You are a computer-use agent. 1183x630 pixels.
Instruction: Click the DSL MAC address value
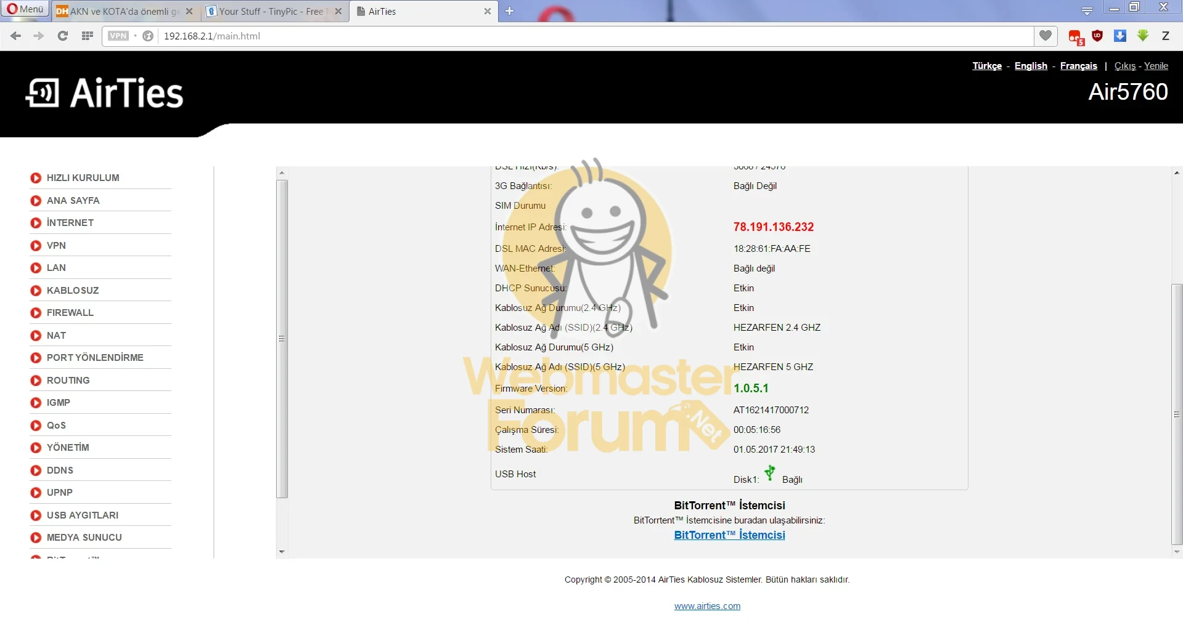click(x=772, y=249)
